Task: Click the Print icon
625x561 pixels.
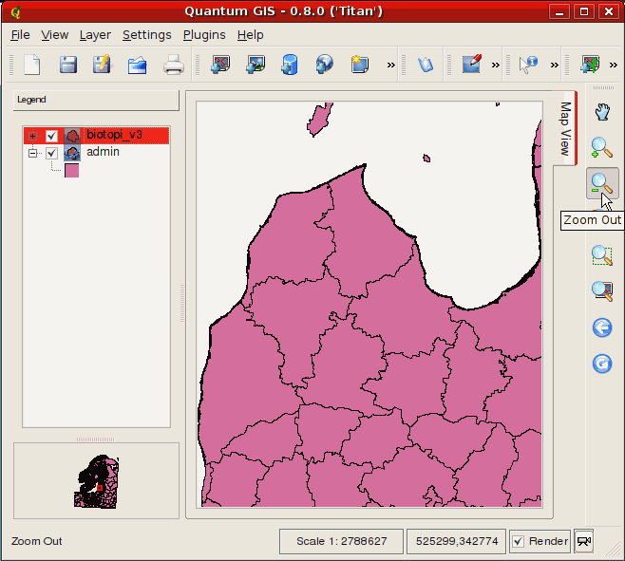Action: pos(174,65)
